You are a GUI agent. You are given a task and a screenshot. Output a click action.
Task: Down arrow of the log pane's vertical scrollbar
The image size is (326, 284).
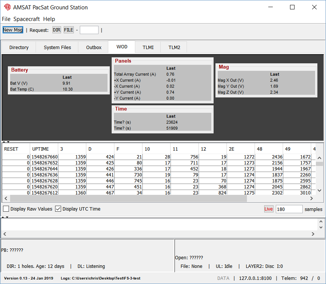pos(321,227)
